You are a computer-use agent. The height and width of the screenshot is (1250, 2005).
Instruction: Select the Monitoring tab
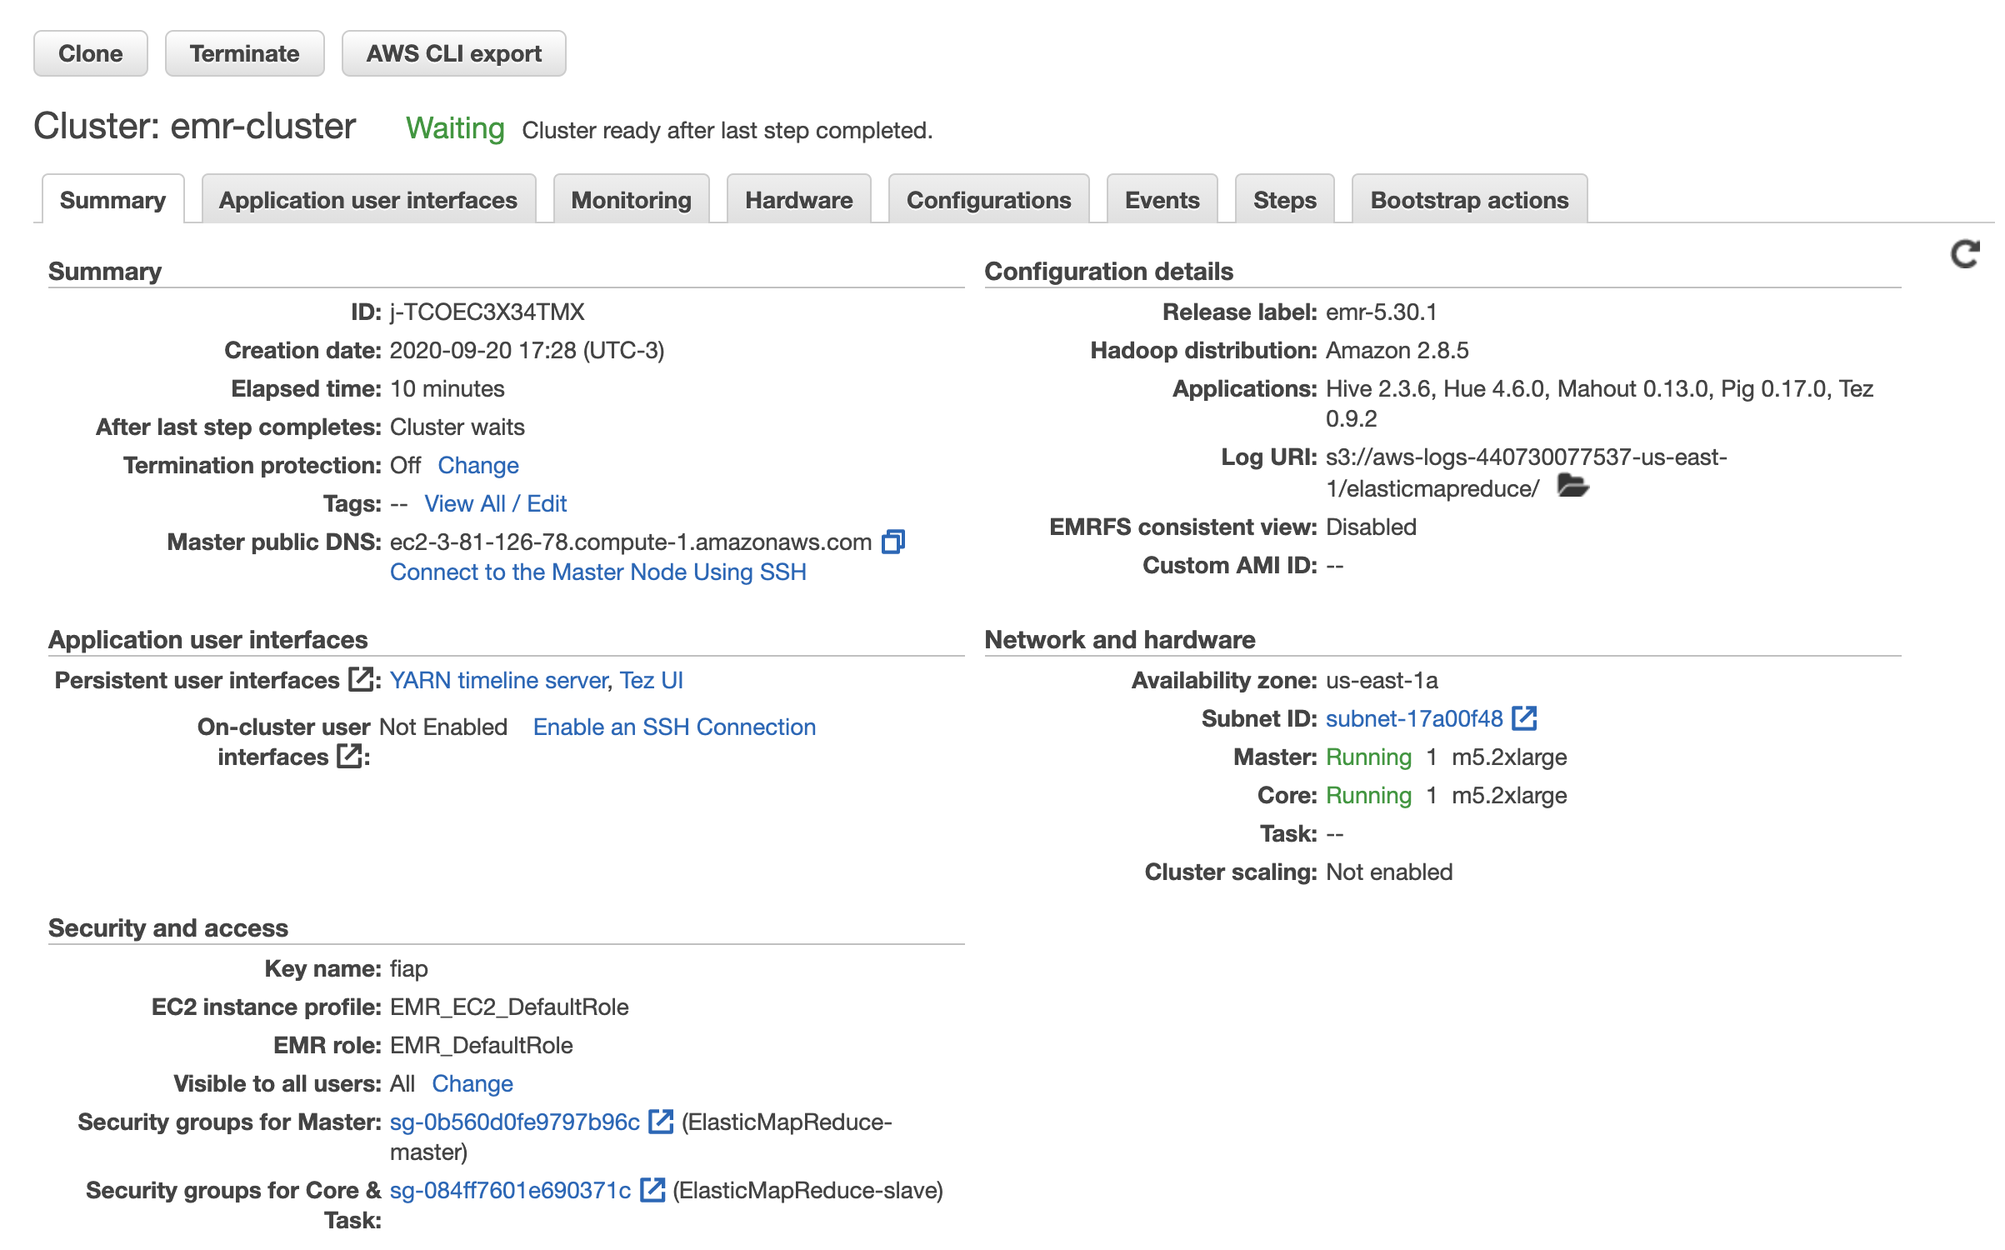click(631, 200)
